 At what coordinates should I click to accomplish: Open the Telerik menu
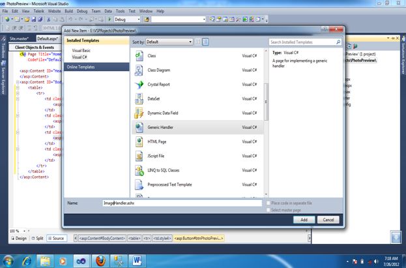[39, 11]
